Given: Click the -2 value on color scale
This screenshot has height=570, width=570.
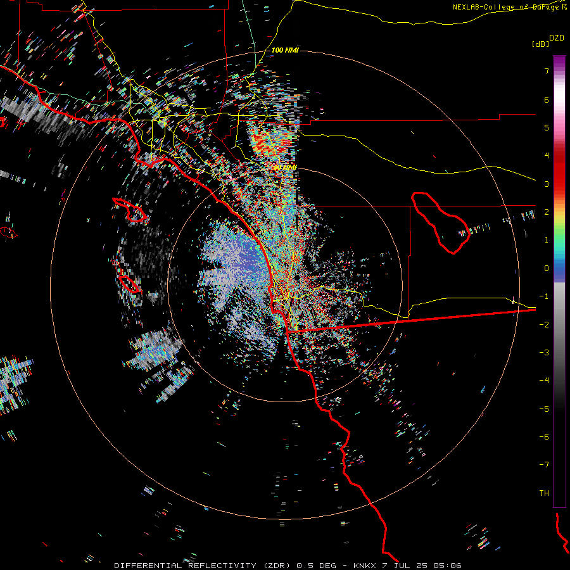Looking at the screenshot, I should click(x=544, y=325).
